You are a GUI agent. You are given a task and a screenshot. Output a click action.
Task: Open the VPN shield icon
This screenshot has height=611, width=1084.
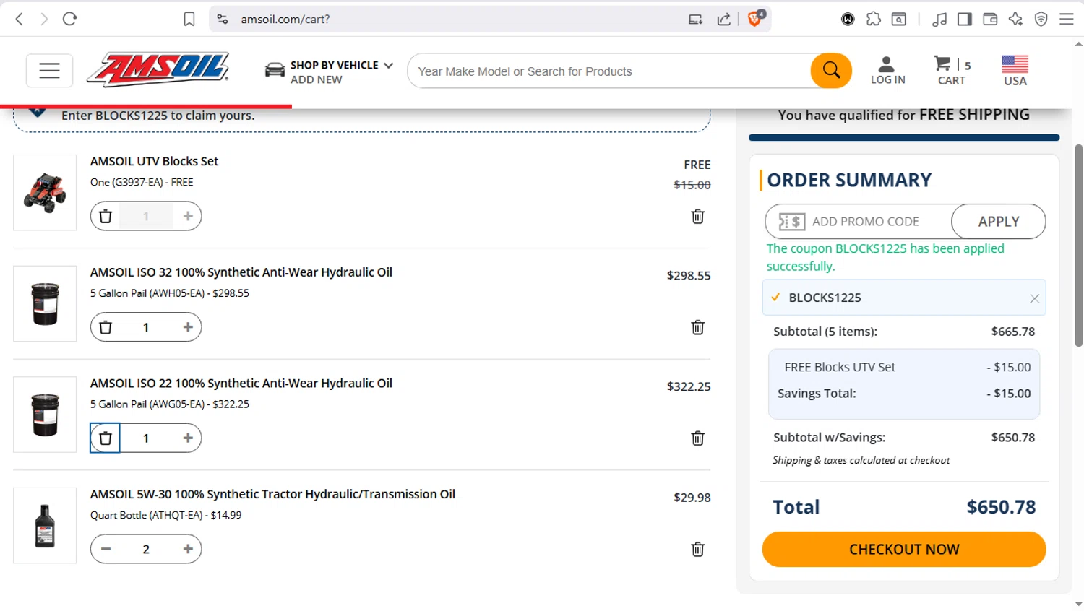coord(1041,19)
